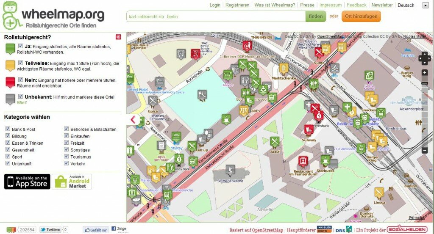Image resolution: width=434 pixels, height=234 pixels.
Task: Click the red marker near Thai Inside
Action: click(247, 47)
